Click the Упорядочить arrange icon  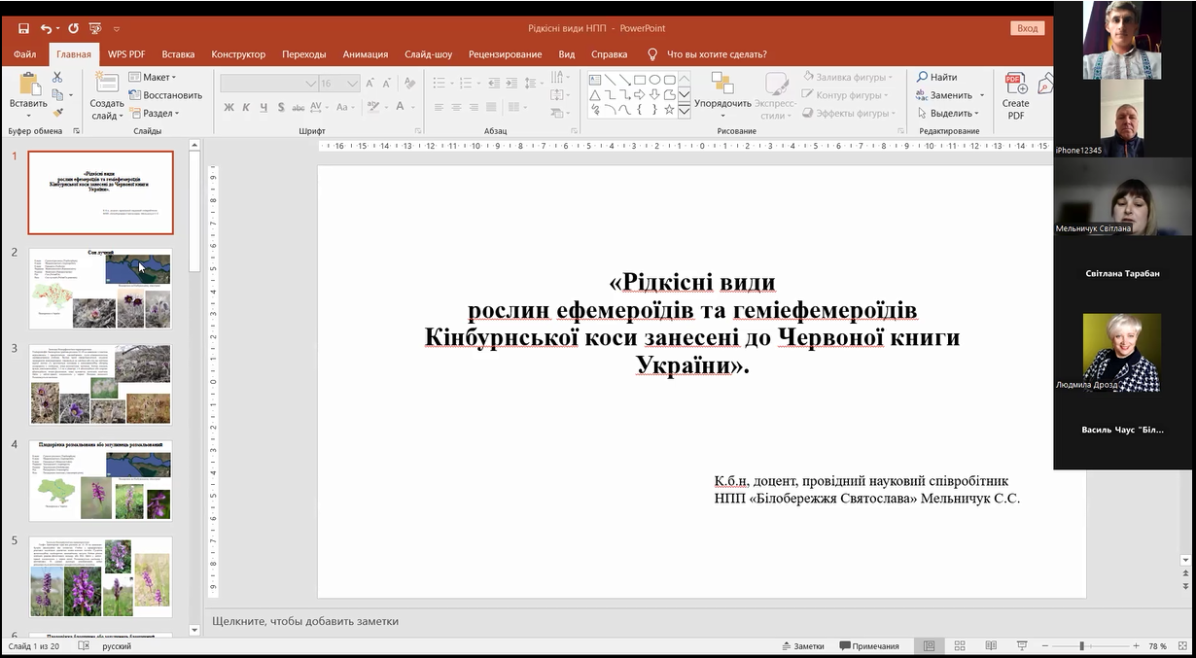pos(722,84)
